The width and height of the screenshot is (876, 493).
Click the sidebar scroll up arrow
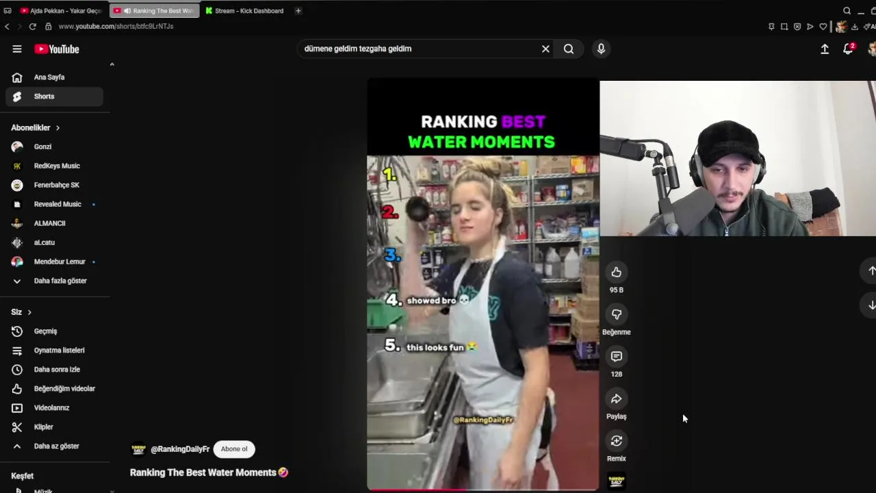pyautogui.click(x=112, y=64)
